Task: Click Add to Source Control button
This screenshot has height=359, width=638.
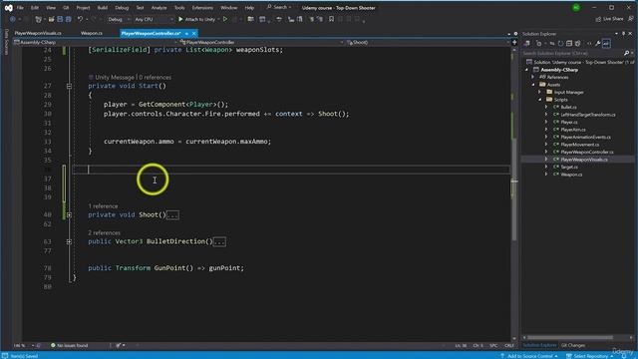Action: coord(529,356)
